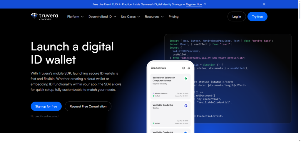Image resolution: width=301 pixels, height=142 pixels.
Task: Expand the Resources chevron
Action: click(x=162, y=17)
